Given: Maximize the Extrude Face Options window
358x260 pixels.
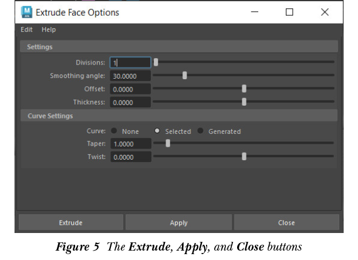Looking at the screenshot, I should 289,12.
